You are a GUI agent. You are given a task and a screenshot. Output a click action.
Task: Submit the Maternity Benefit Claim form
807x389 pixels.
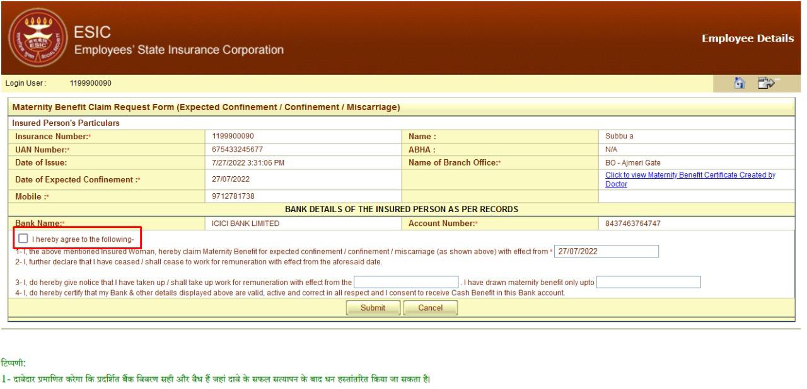(x=373, y=308)
